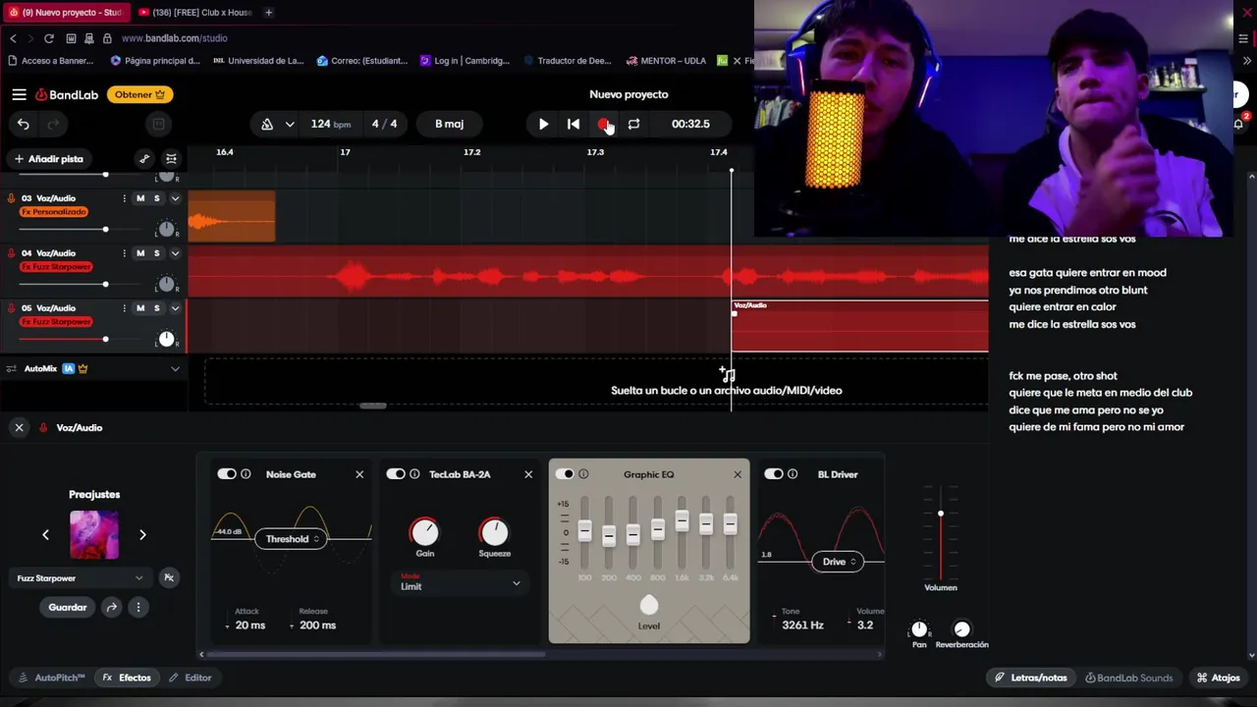The width and height of the screenshot is (1257, 707).
Task: Click the share arrow beside Guardar
Action: tap(112, 607)
